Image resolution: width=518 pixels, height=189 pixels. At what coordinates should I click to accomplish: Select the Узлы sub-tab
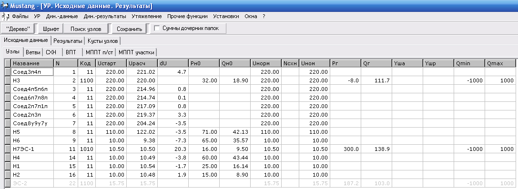coord(12,51)
